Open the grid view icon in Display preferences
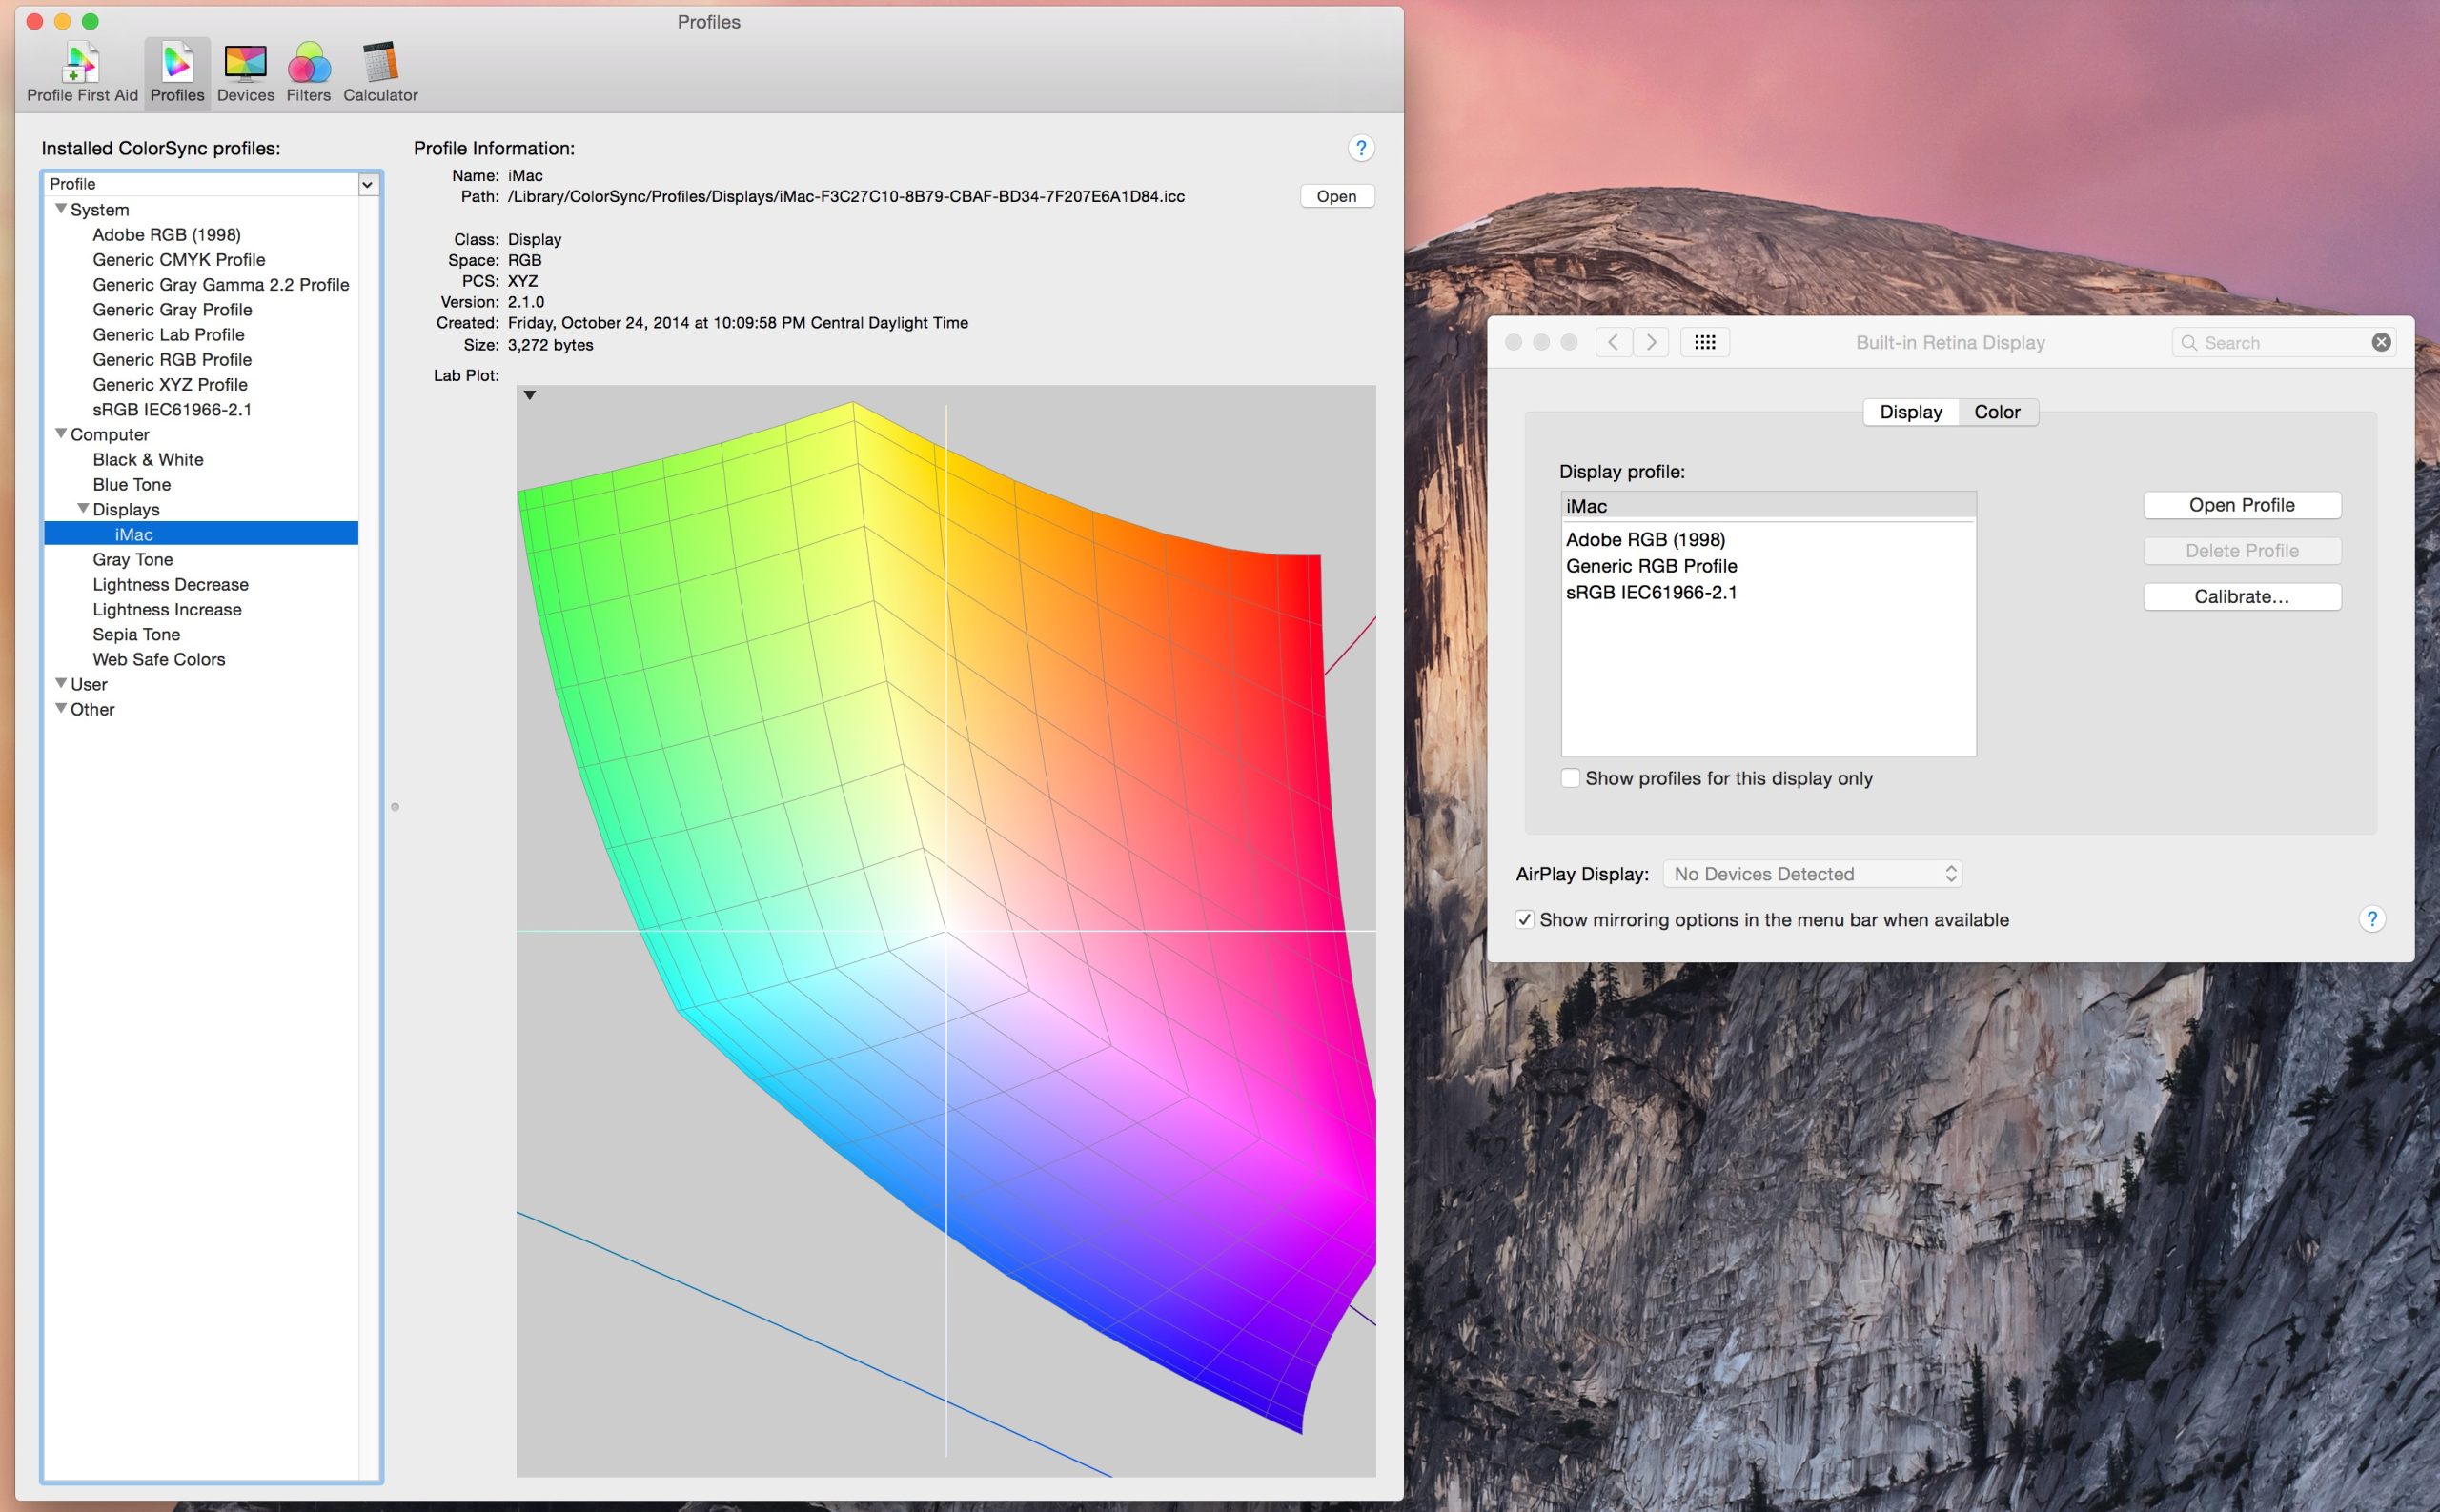The width and height of the screenshot is (2440, 1512). tap(1706, 341)
